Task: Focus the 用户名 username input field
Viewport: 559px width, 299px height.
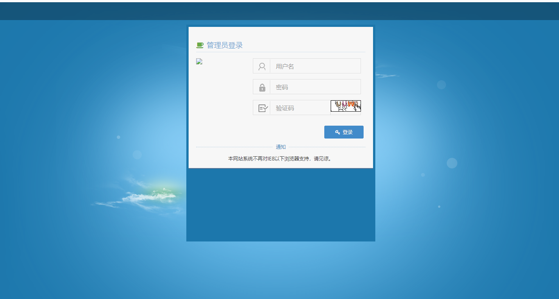Action: click(x=315, y=66)
